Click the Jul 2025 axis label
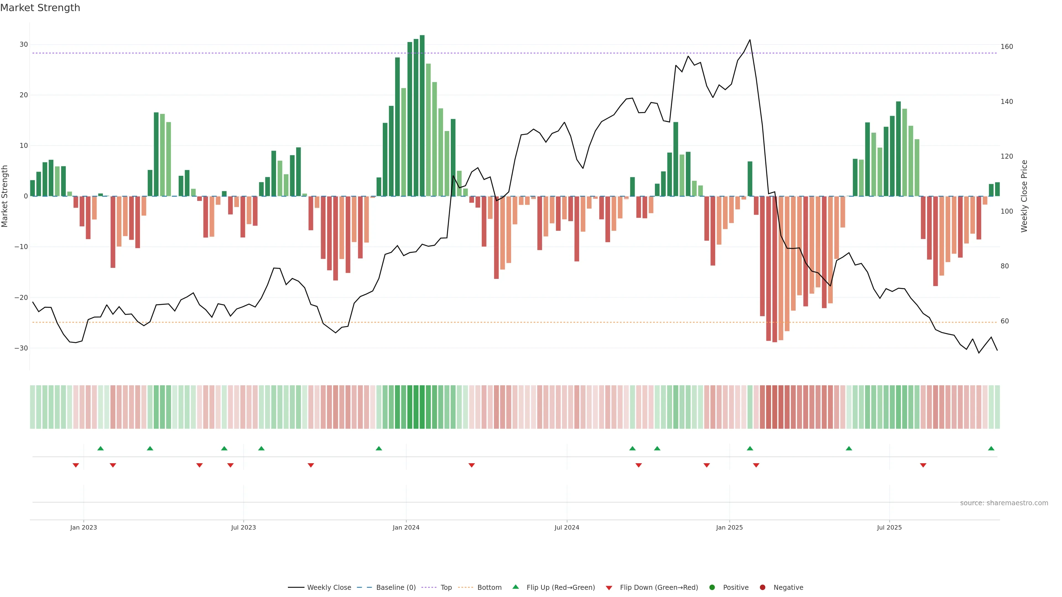This screenshot has width=1062, height=597. pos(889,527)
